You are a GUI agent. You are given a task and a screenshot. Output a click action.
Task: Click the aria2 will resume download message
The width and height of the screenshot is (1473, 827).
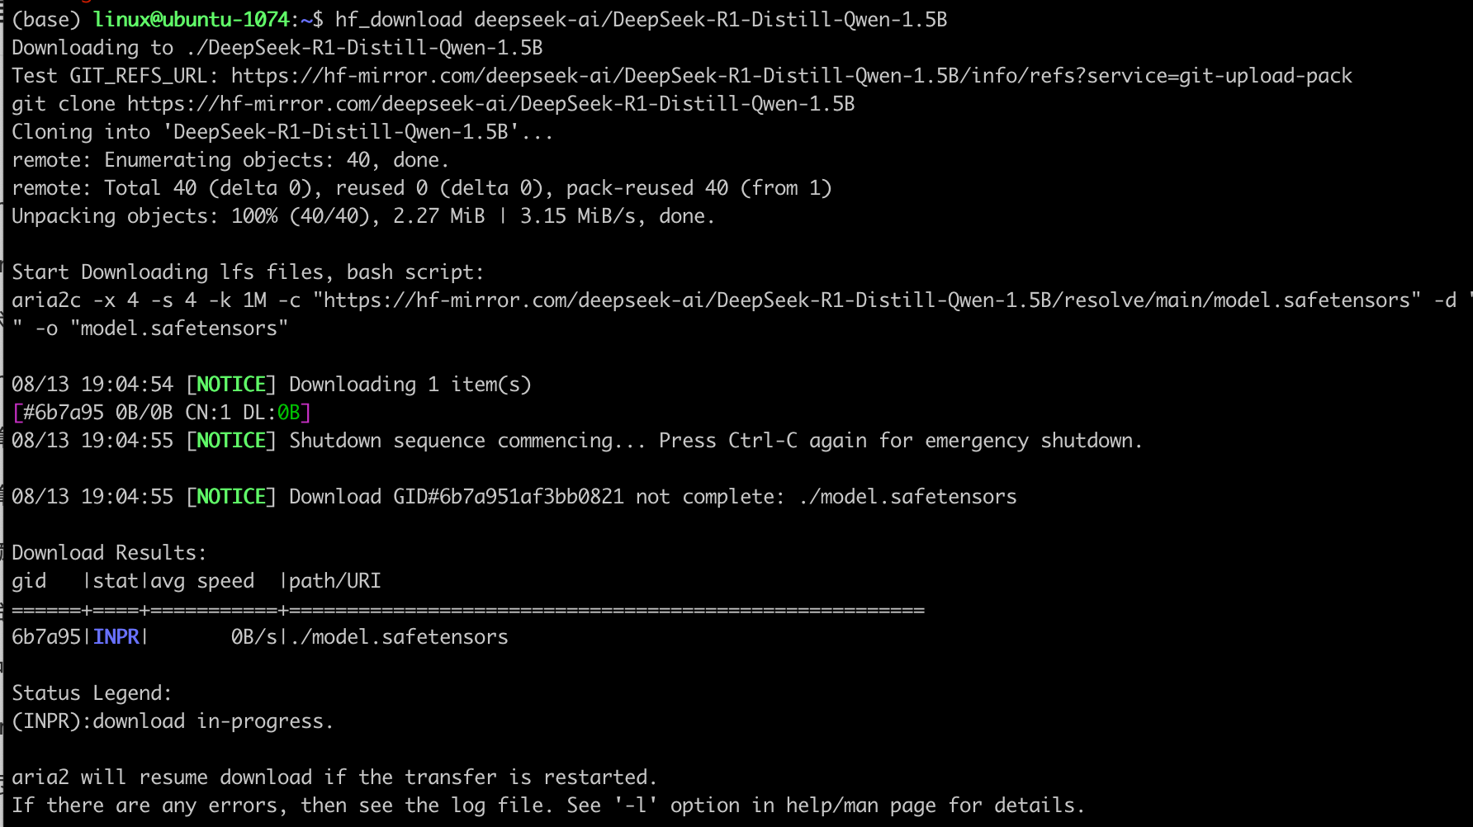coord(334,777)
